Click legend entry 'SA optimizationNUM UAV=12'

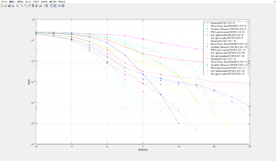coord(228,74)
